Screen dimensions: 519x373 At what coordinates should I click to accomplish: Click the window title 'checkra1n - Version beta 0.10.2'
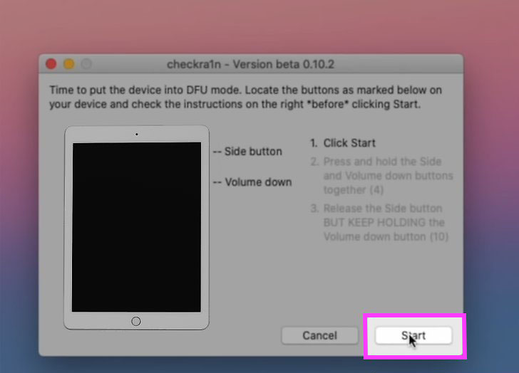coord(250,64)
